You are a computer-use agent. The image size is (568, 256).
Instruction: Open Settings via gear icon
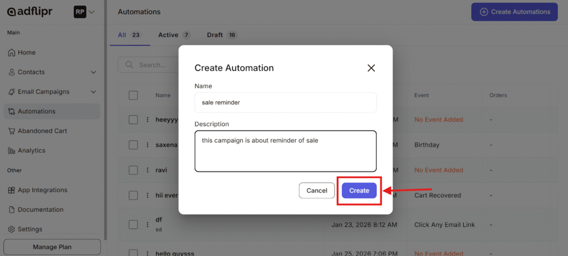tap(12, 229)
